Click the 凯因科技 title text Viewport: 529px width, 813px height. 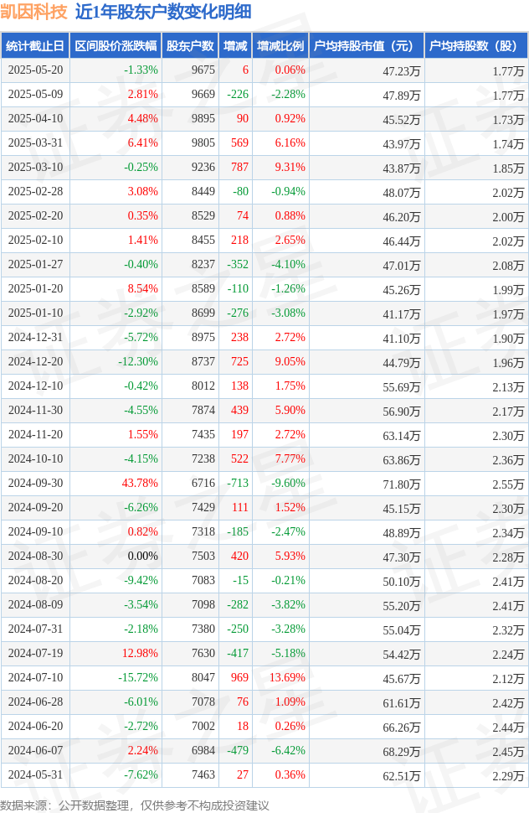(34, 12)
